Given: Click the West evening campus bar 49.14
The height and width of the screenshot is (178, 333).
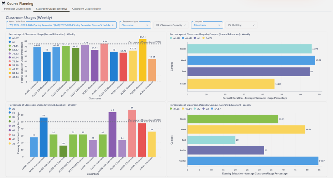Looking at the screenshot, I should (246, 130).
